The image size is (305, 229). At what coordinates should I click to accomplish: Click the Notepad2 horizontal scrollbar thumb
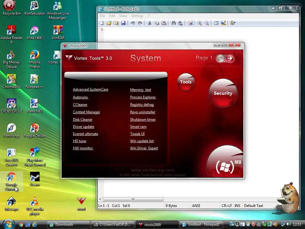pyautogui.click(x=133, y=199)
